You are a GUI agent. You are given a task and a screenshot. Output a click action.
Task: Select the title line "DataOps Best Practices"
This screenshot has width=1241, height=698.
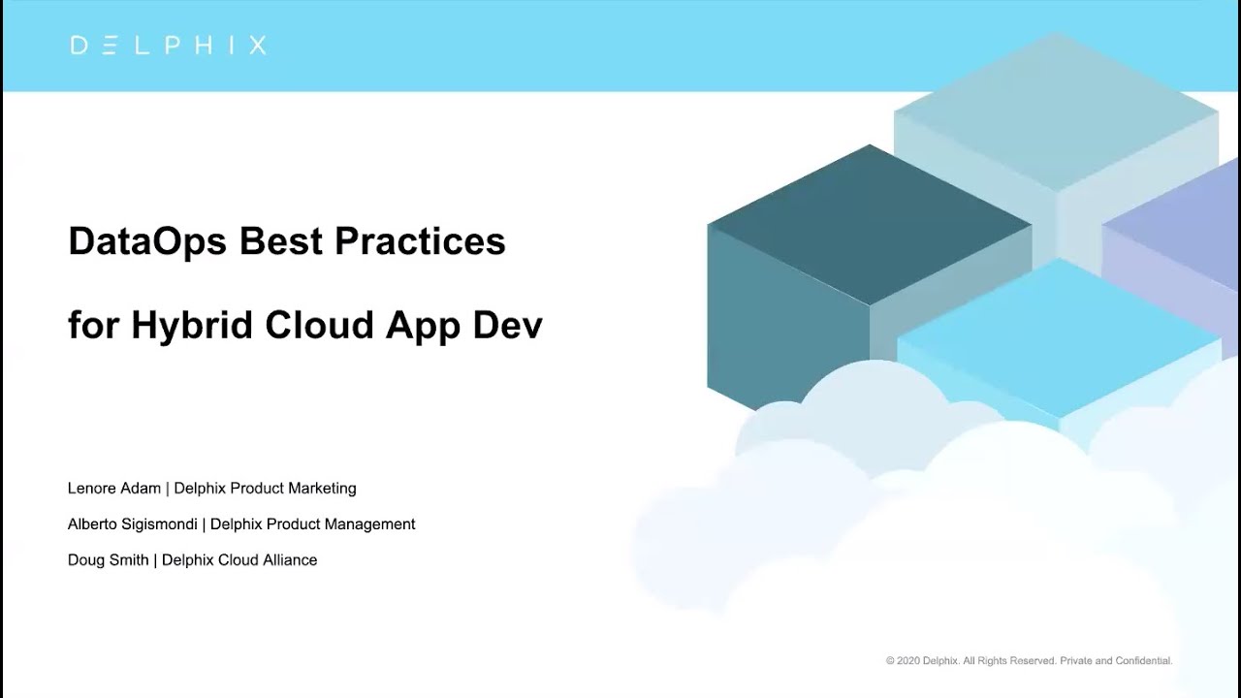(287, 241)
